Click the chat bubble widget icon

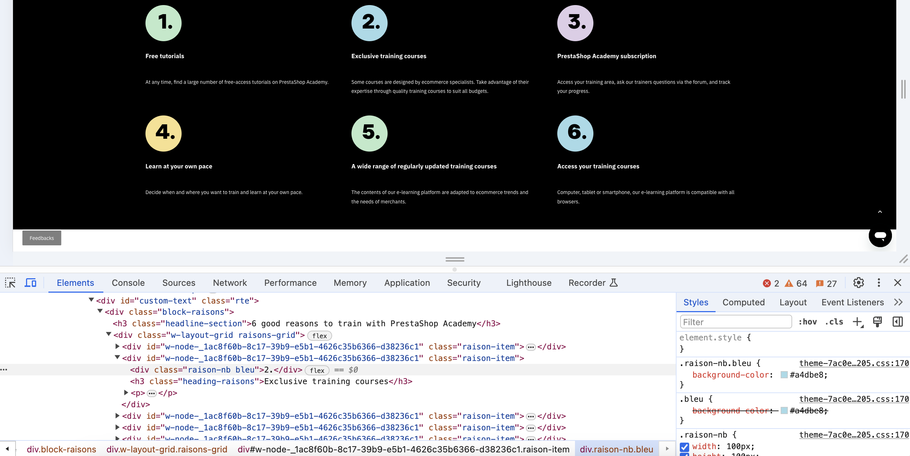pos(880,236)
